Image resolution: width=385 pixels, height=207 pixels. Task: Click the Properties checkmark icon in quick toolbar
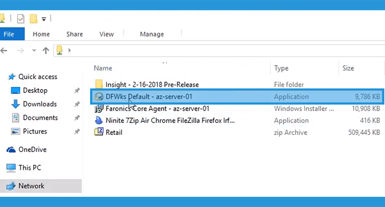pos(21,18)
